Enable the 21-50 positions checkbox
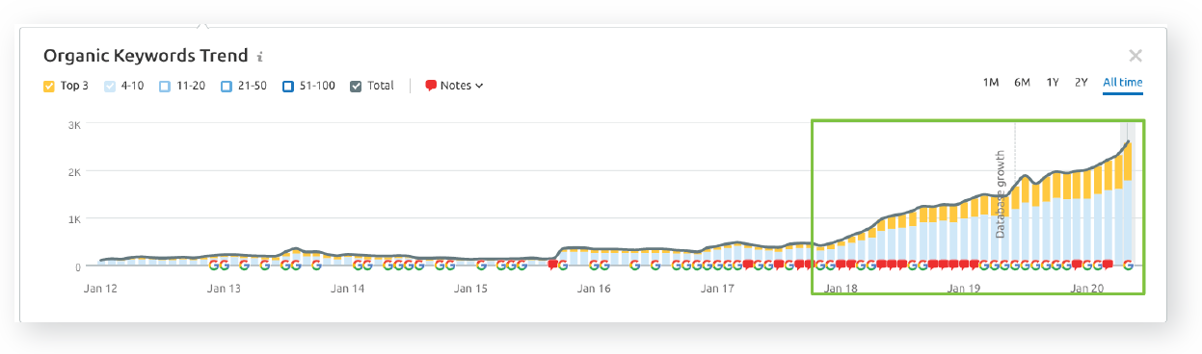The height and width of the screenshot is (354, 1202). [x=227, y=86]
